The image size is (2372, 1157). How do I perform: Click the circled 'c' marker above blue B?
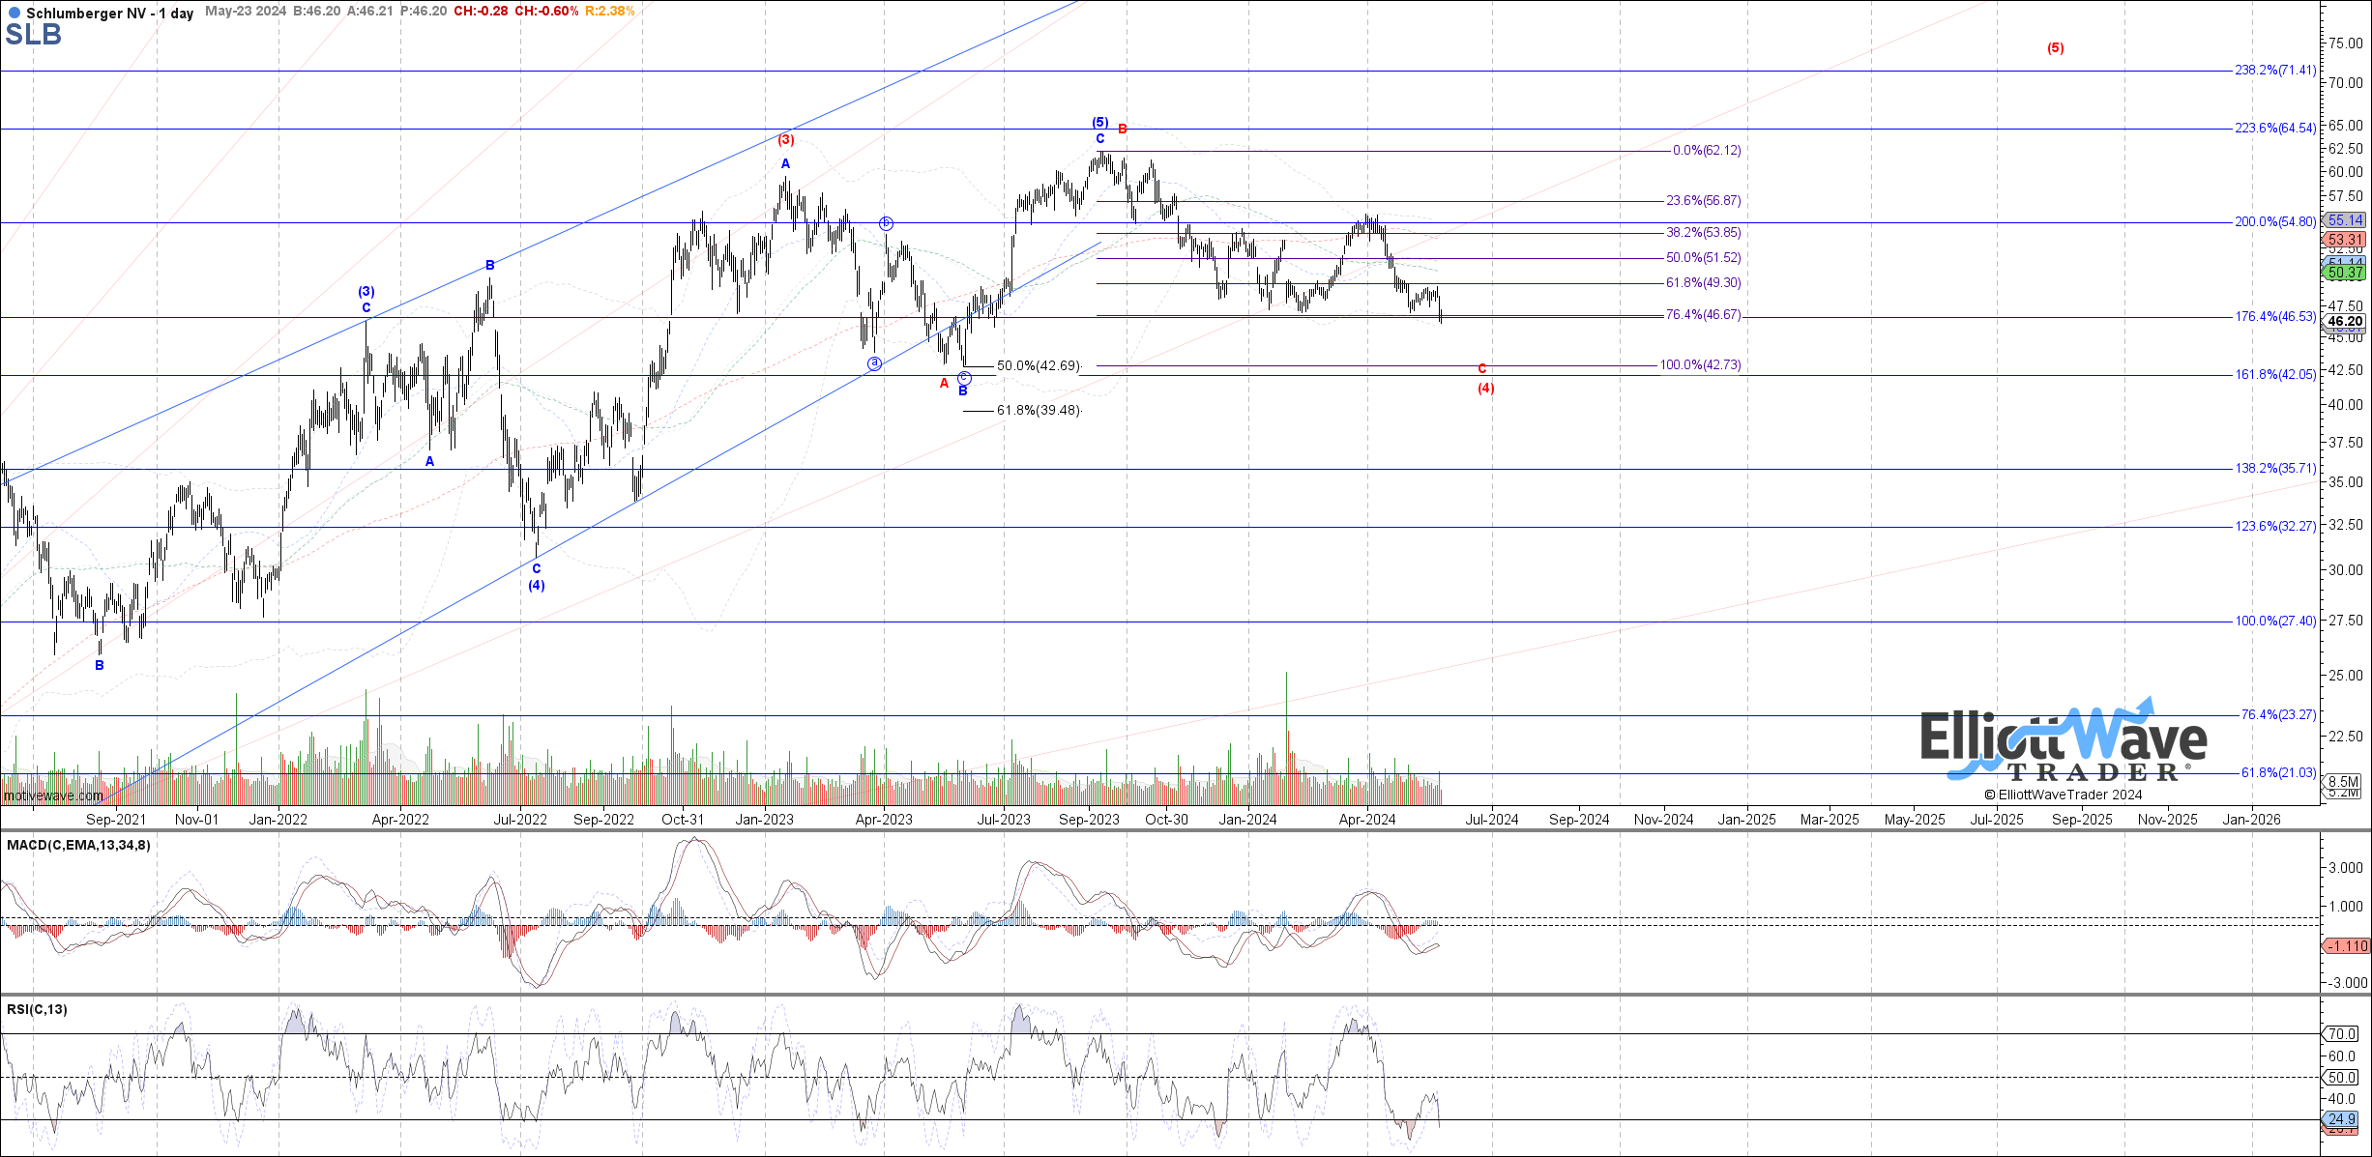click(x=964, y=377)
